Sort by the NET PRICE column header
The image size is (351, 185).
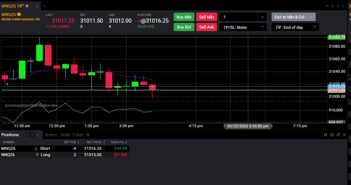pyautogui.click(x=94, y=142)
